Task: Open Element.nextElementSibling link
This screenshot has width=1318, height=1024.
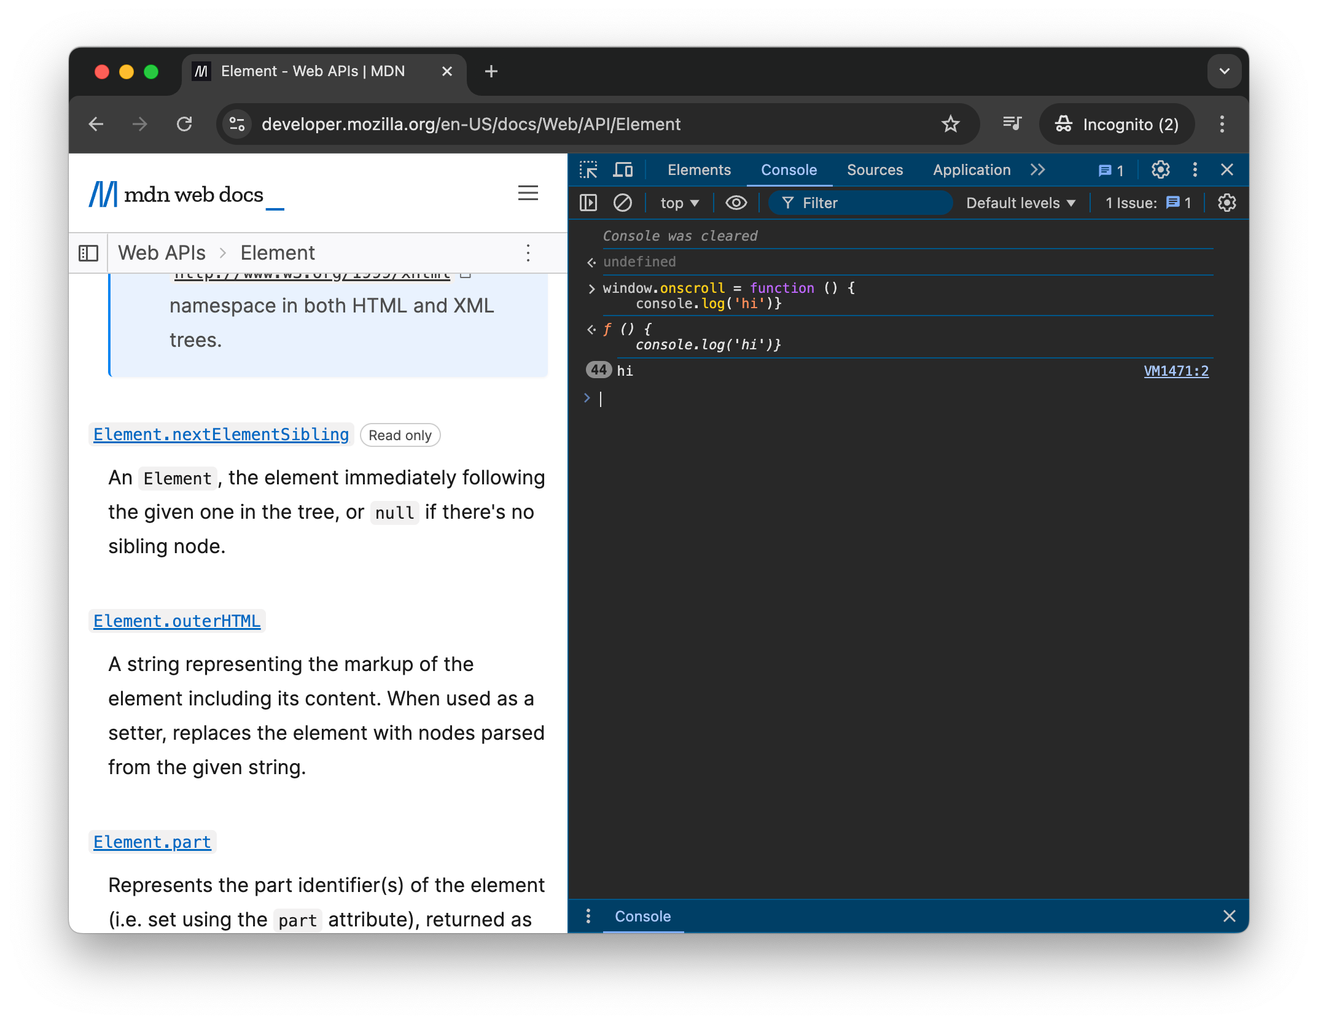Action: (x=221, y=435)
